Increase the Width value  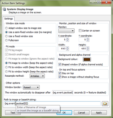point(68,47)
